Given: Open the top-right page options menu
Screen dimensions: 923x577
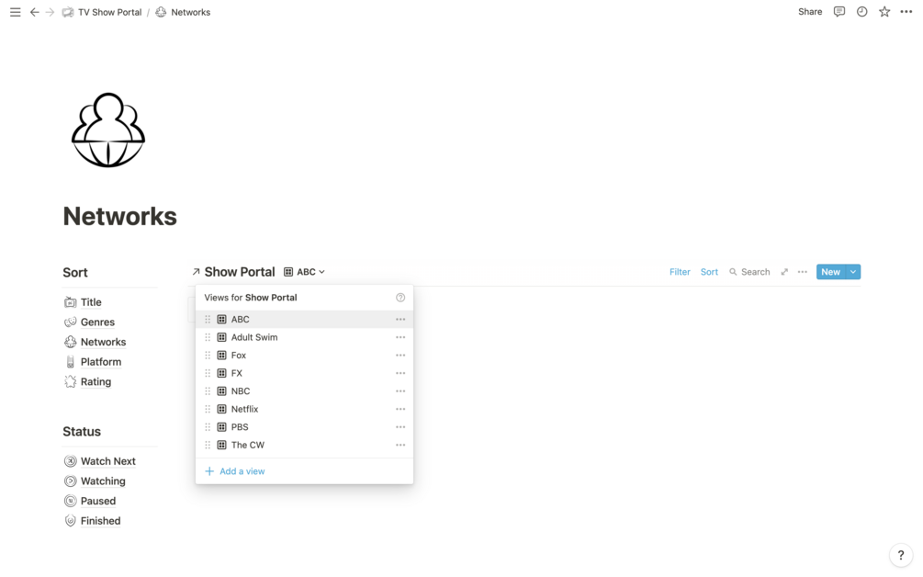Looking at the screenshot, I should click(x=906, y=12).
